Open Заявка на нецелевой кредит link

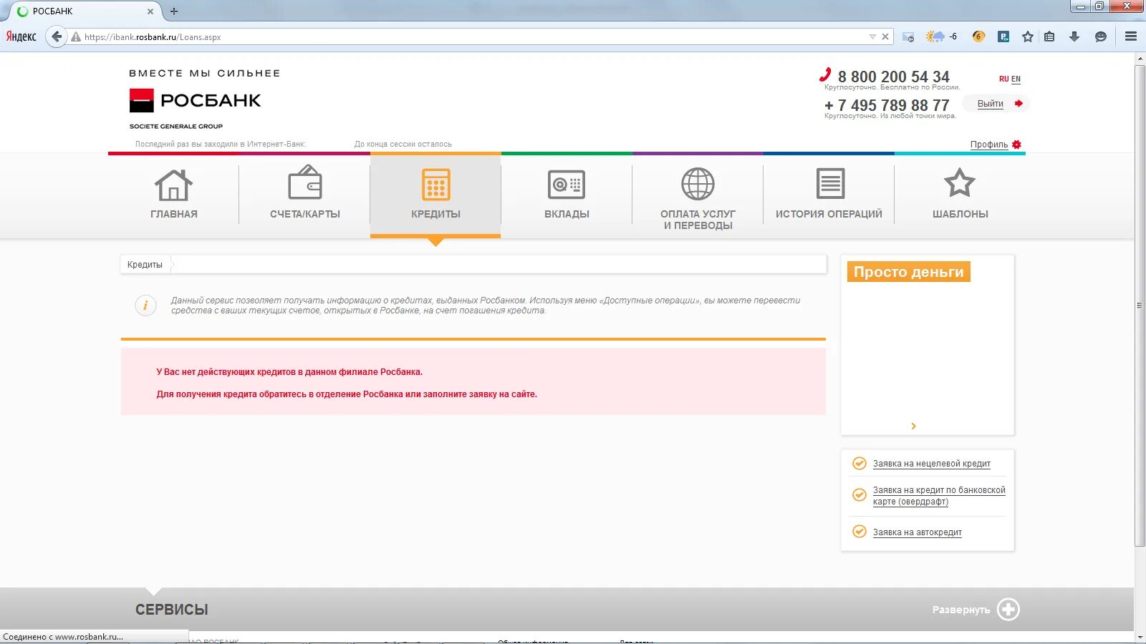931,464
